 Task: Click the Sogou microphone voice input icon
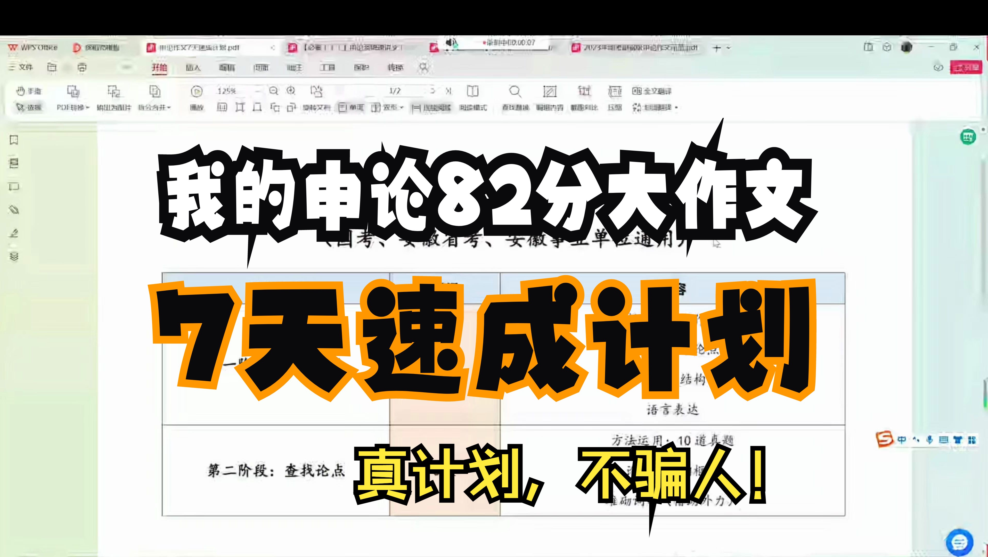(929, 440)
